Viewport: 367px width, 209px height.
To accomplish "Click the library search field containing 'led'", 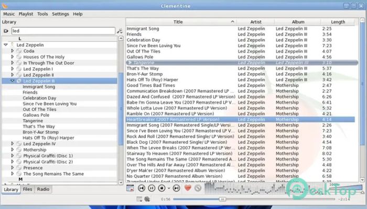I will click(x=63, y=31).
